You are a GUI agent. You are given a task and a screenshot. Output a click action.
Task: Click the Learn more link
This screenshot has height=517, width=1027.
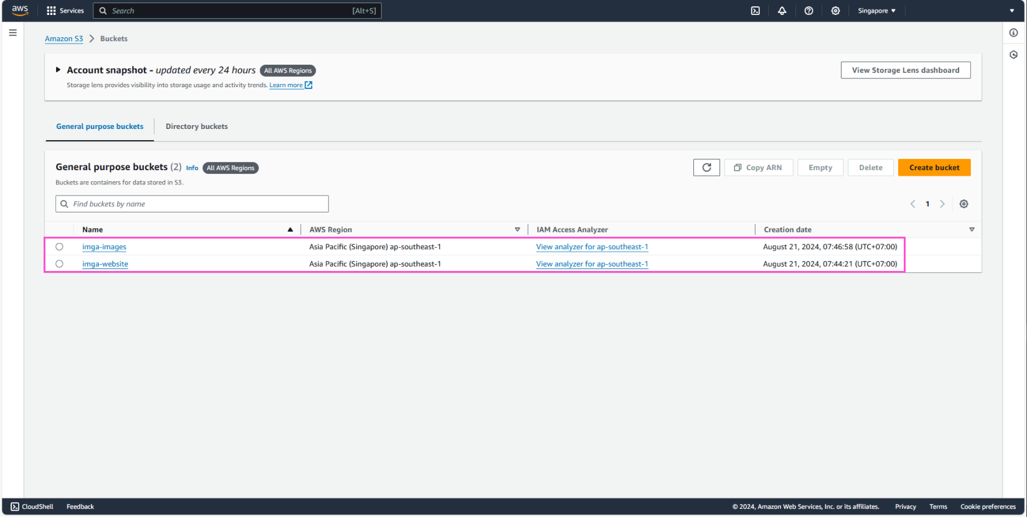286,85
